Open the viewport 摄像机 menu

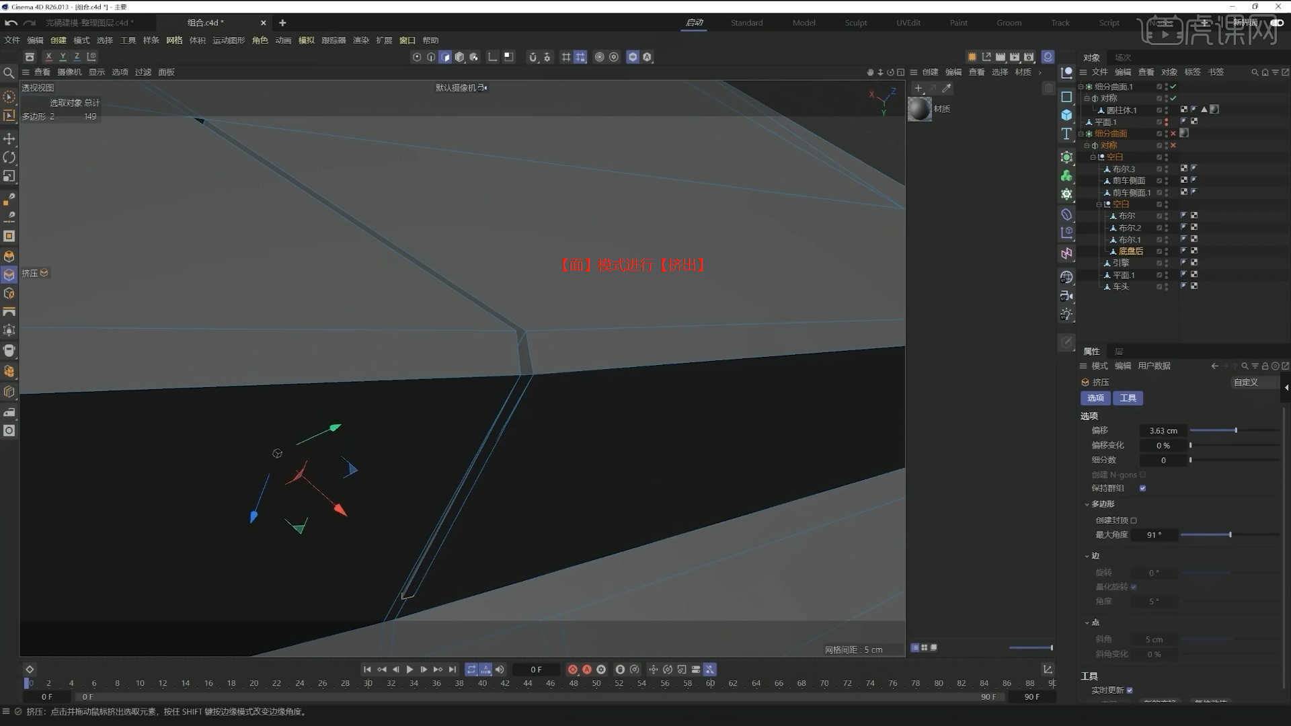point(69,73)
